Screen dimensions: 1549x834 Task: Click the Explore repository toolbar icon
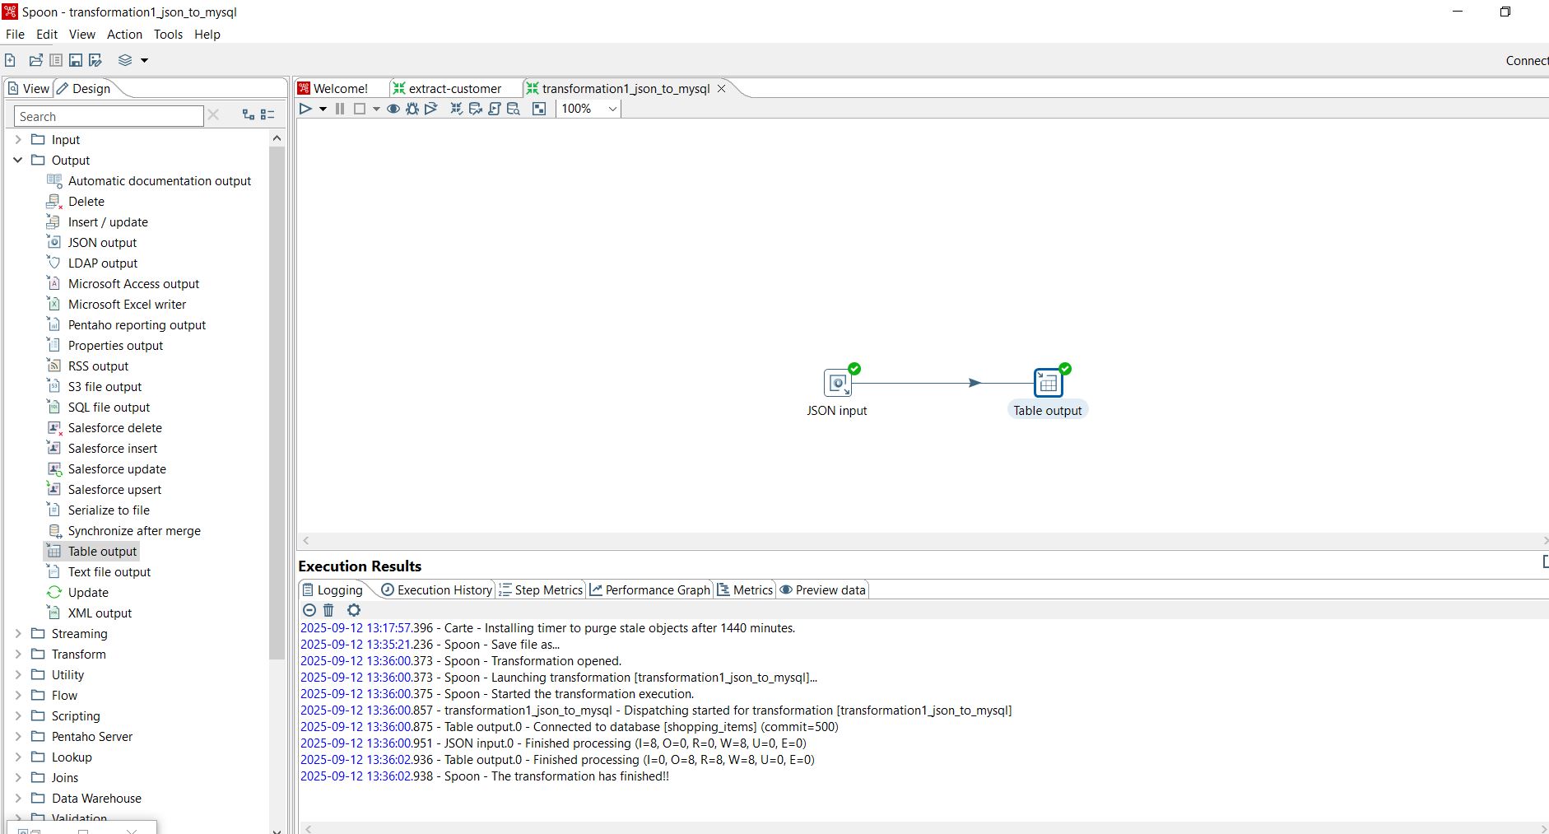click(56, 60)
